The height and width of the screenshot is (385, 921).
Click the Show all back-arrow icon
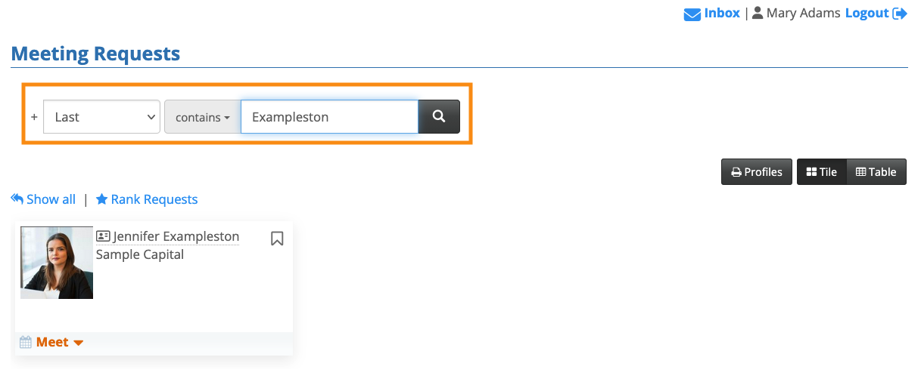tap(17, 199)
